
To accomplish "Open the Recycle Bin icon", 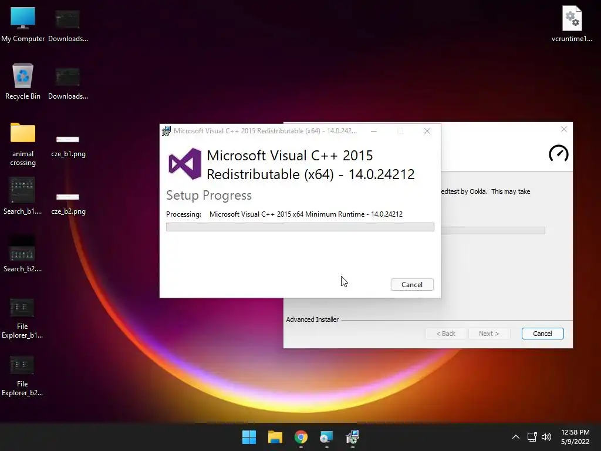I will (23, 82).
